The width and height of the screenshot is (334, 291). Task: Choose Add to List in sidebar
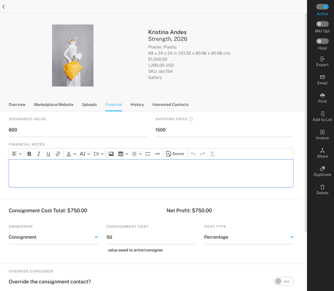coord(322,116)
